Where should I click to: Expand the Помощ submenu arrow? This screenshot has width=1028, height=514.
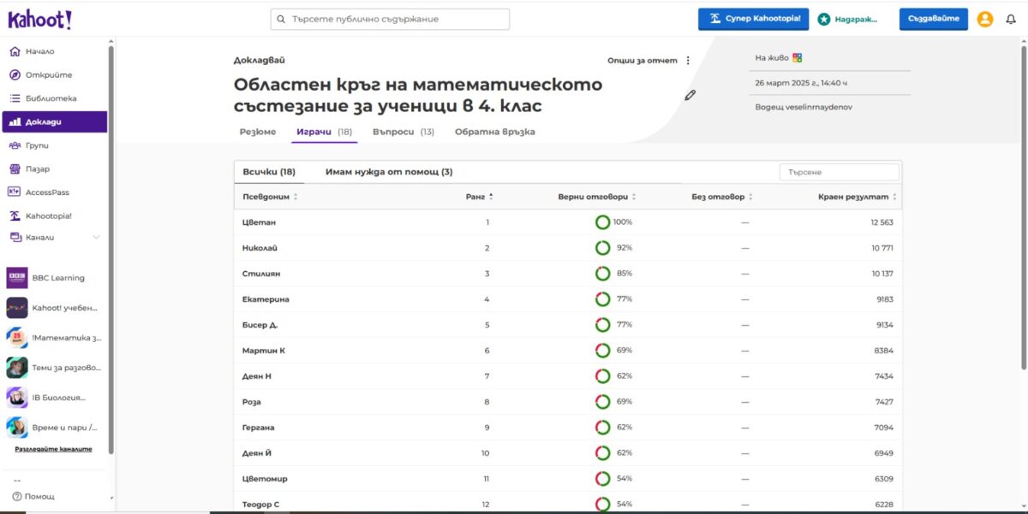111,498
